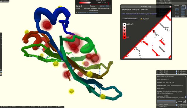
Task: Click the yellow marker on the teal loop
Action: pyautogui.click(x=103, y=97)
